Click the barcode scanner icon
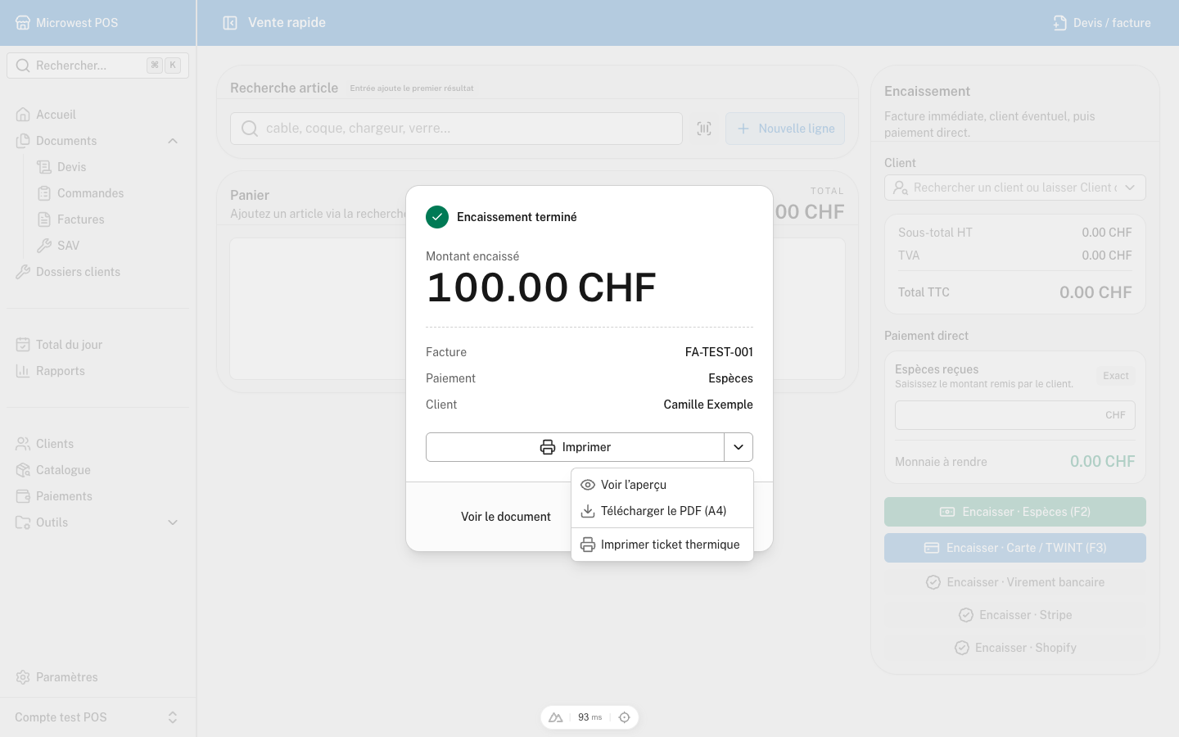This screenshot has width=1179, height=737. point(704,129)
